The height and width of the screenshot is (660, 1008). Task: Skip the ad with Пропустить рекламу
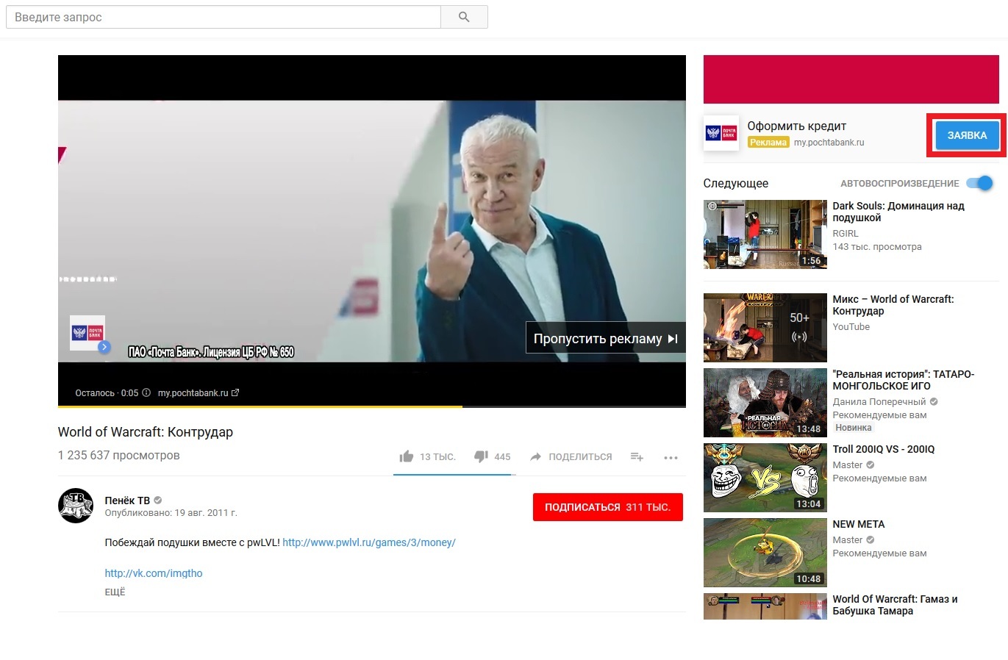pyautogui.click(x=605, y=339)
